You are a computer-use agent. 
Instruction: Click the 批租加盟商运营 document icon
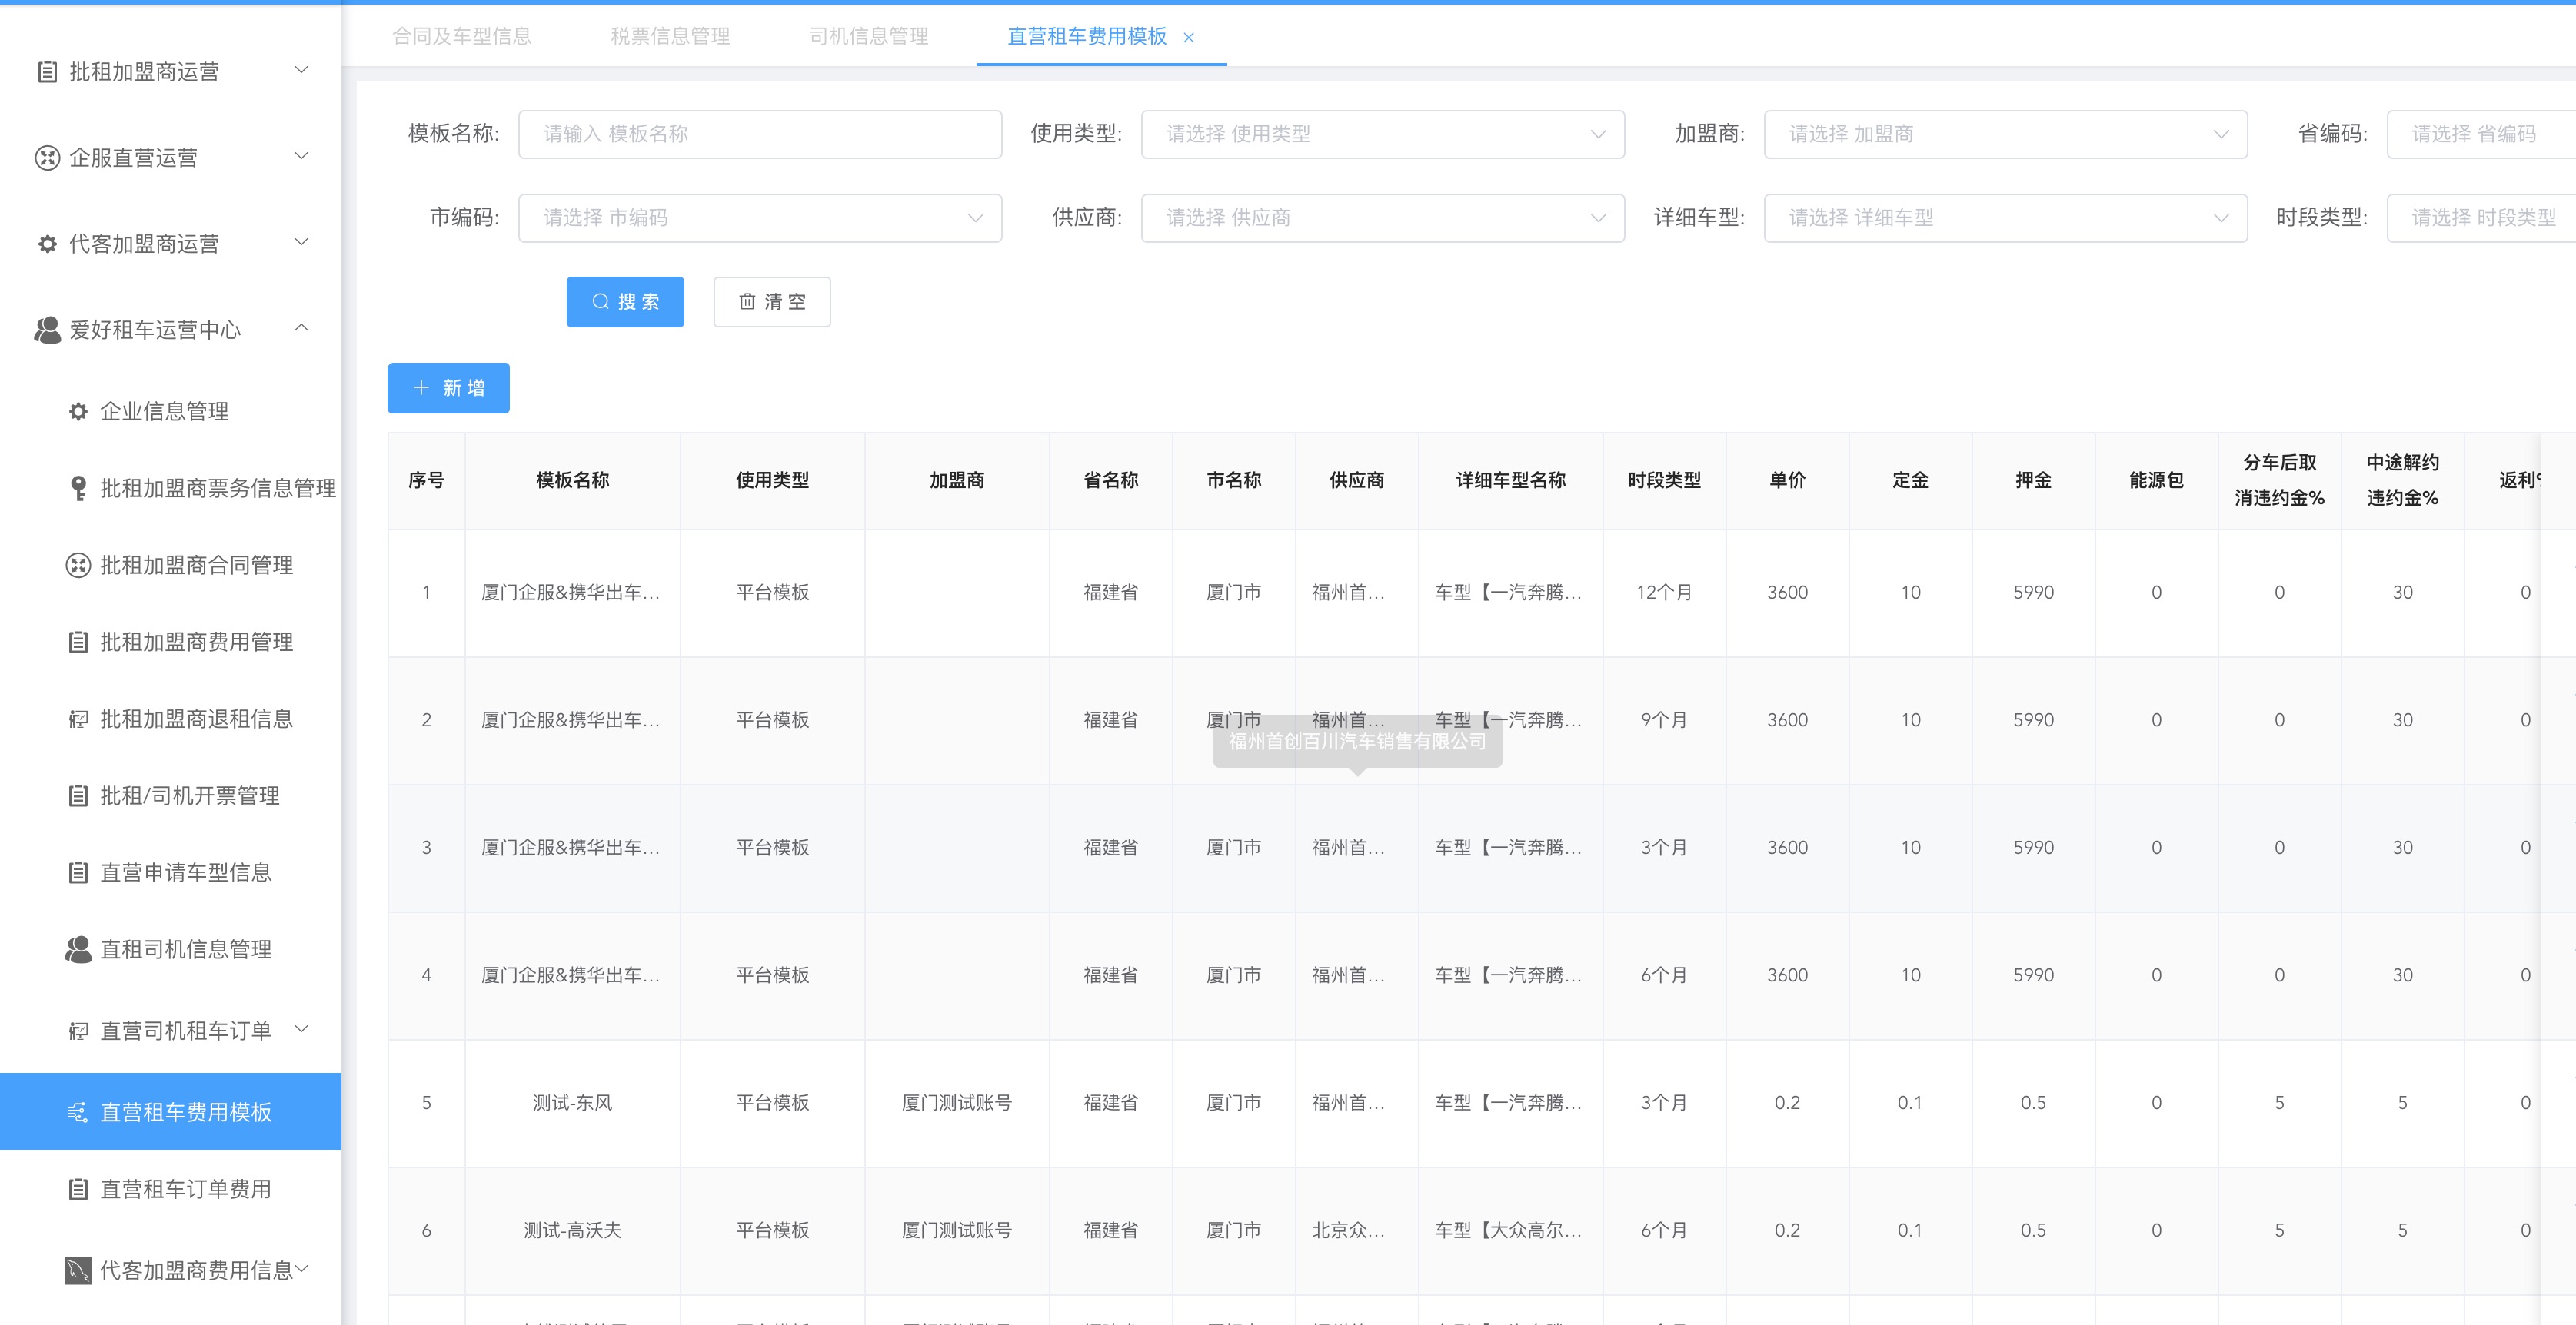47,72
